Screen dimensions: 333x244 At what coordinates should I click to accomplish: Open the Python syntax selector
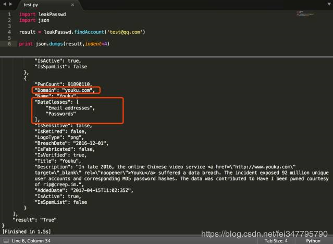pos(313,241)
